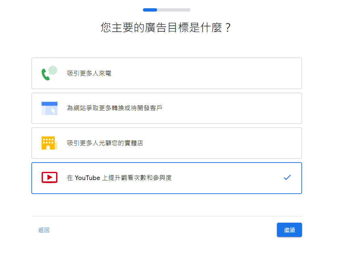Click the dark blue header of website icon
The width and height of the screenshot is (338, 261).
click(x=50, y=104)
